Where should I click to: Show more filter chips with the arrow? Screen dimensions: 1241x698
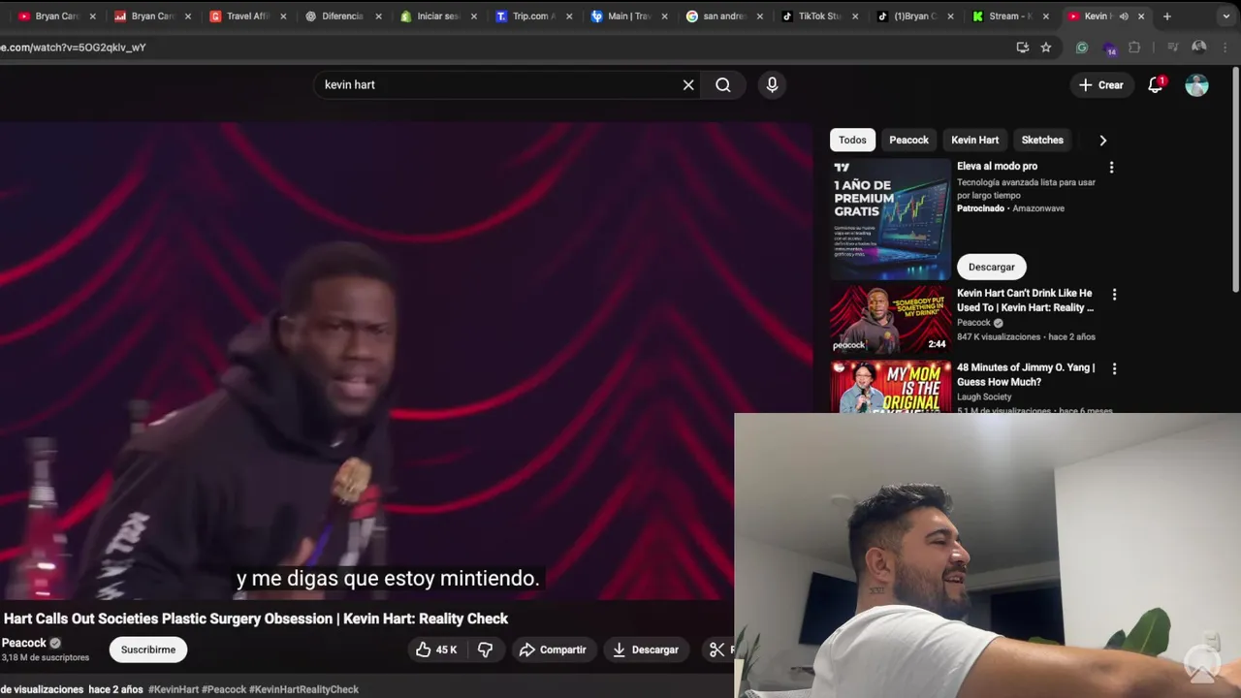point(1102,140)
